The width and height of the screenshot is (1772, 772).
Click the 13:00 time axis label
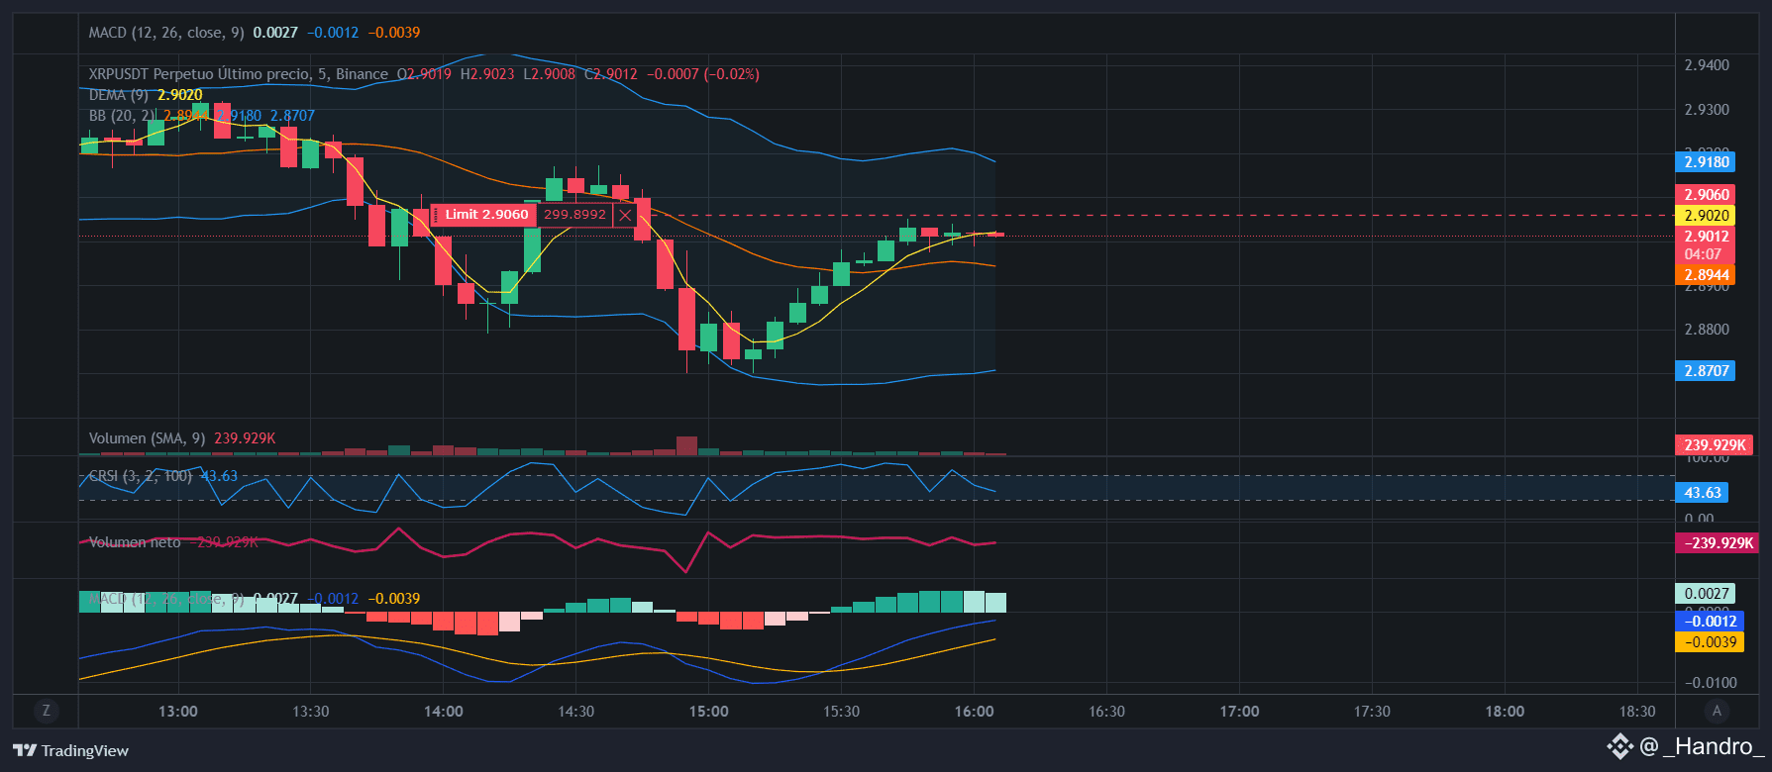pyautogui.click(x=178, y=712)
